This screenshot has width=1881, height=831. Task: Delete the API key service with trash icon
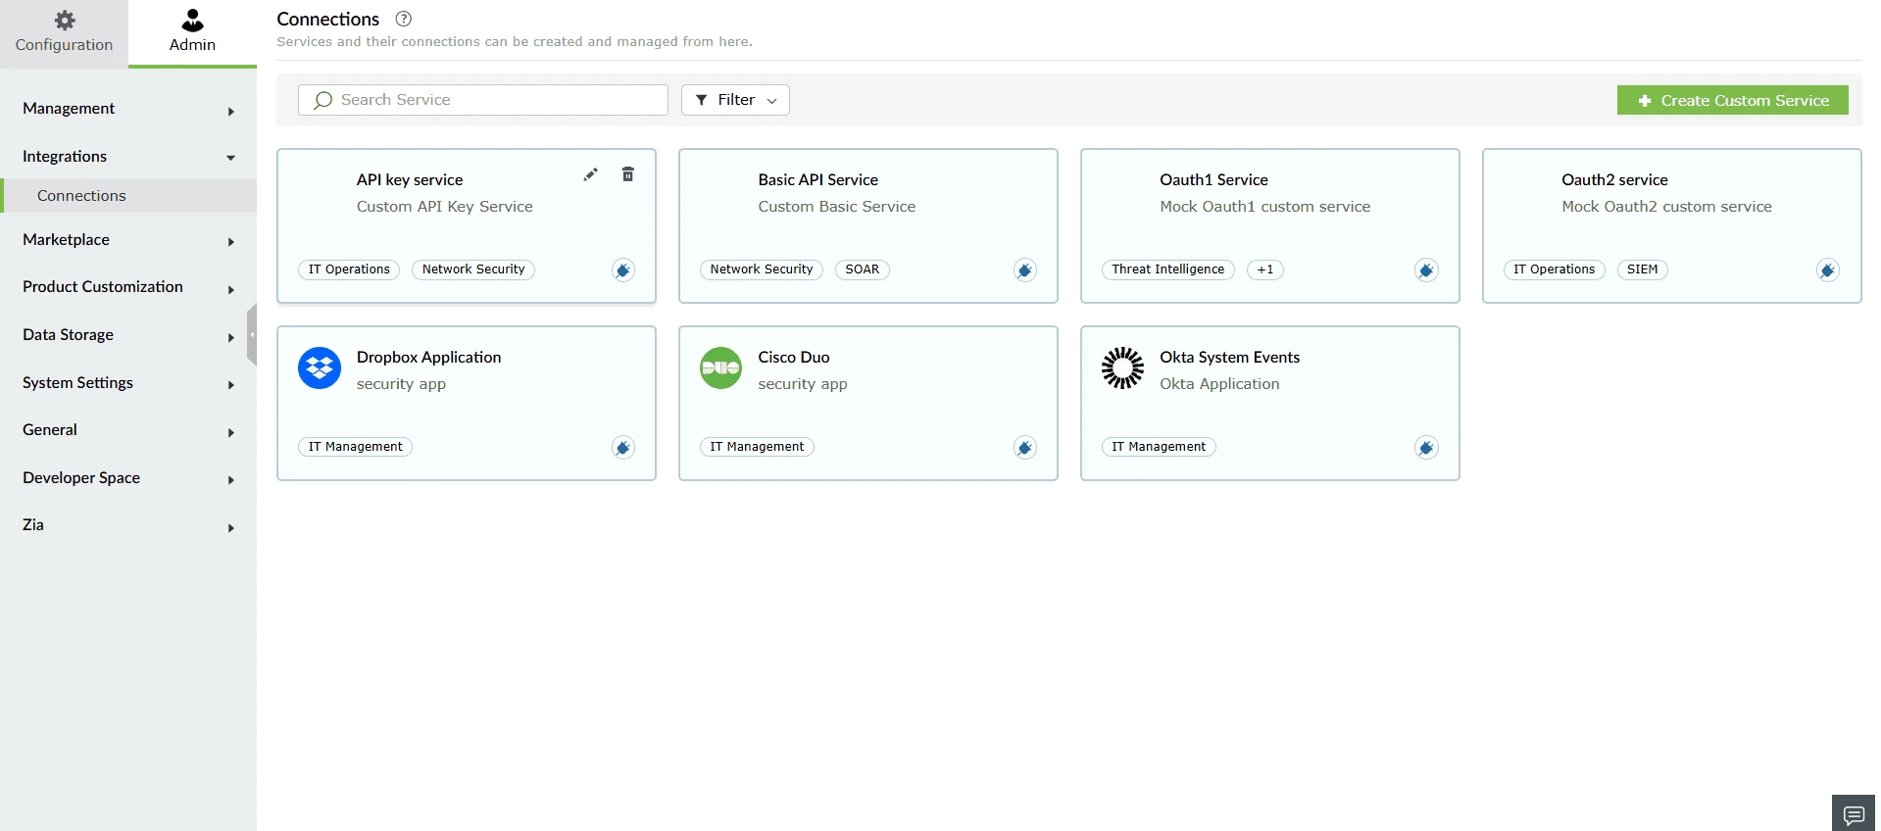pyautogui.click(x=628, y=174)
